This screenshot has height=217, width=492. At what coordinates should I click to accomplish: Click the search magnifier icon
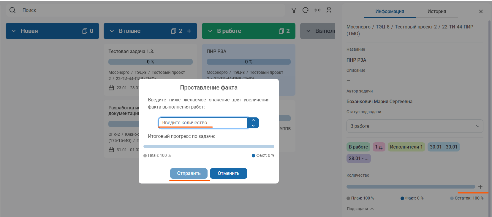coord(12,10)
